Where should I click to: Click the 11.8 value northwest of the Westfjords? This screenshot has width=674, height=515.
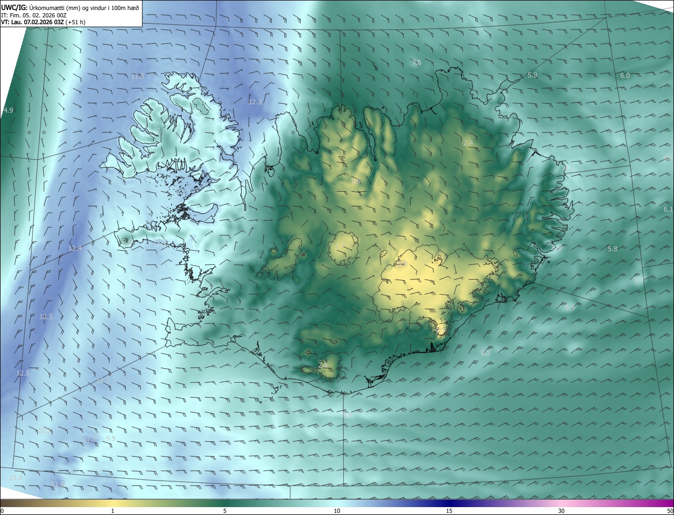click(x=137, y=76)
